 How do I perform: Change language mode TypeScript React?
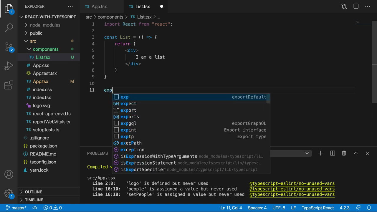point(318,208)
